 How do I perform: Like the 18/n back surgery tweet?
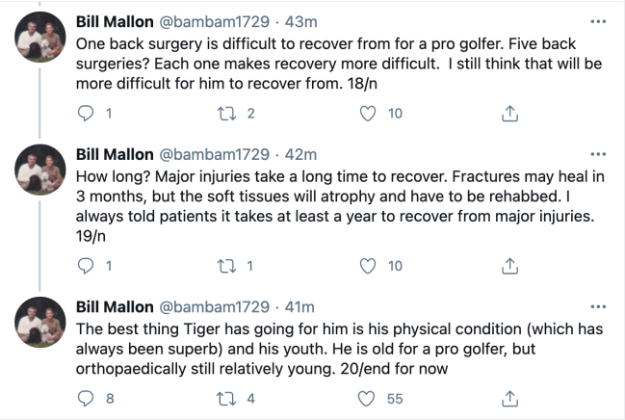[x=367, y=114]
